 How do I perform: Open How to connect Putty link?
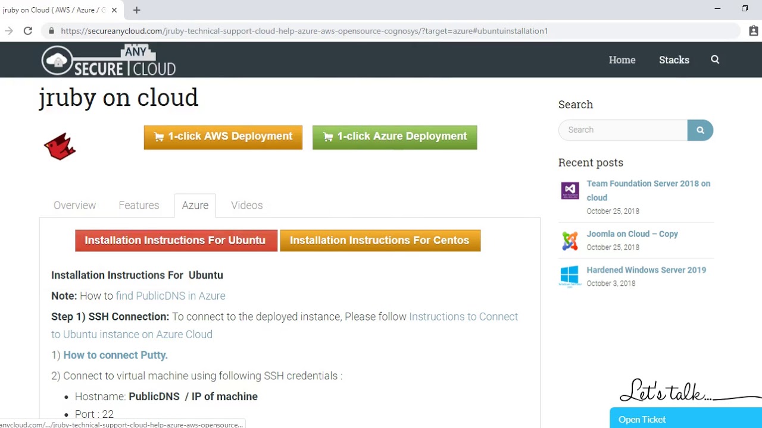pos(115,355)
